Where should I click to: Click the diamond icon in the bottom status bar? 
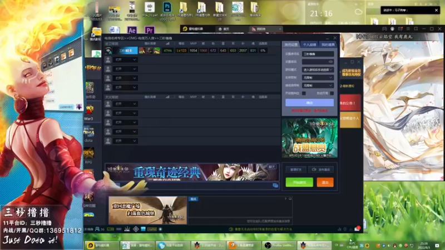tap(136, 229)
